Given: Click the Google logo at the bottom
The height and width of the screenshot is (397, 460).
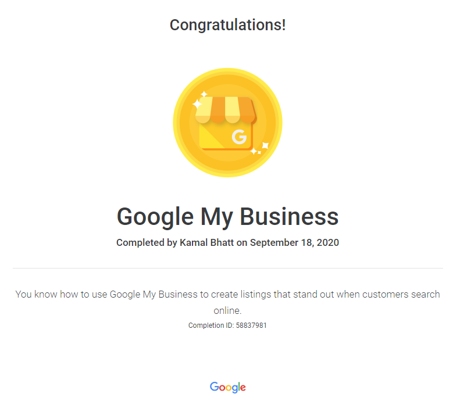Looking at the screenshot, I should (x=227, y=387).
